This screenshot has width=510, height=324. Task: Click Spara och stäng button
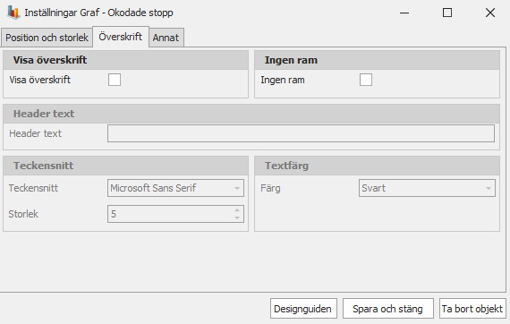click(388, 309)
